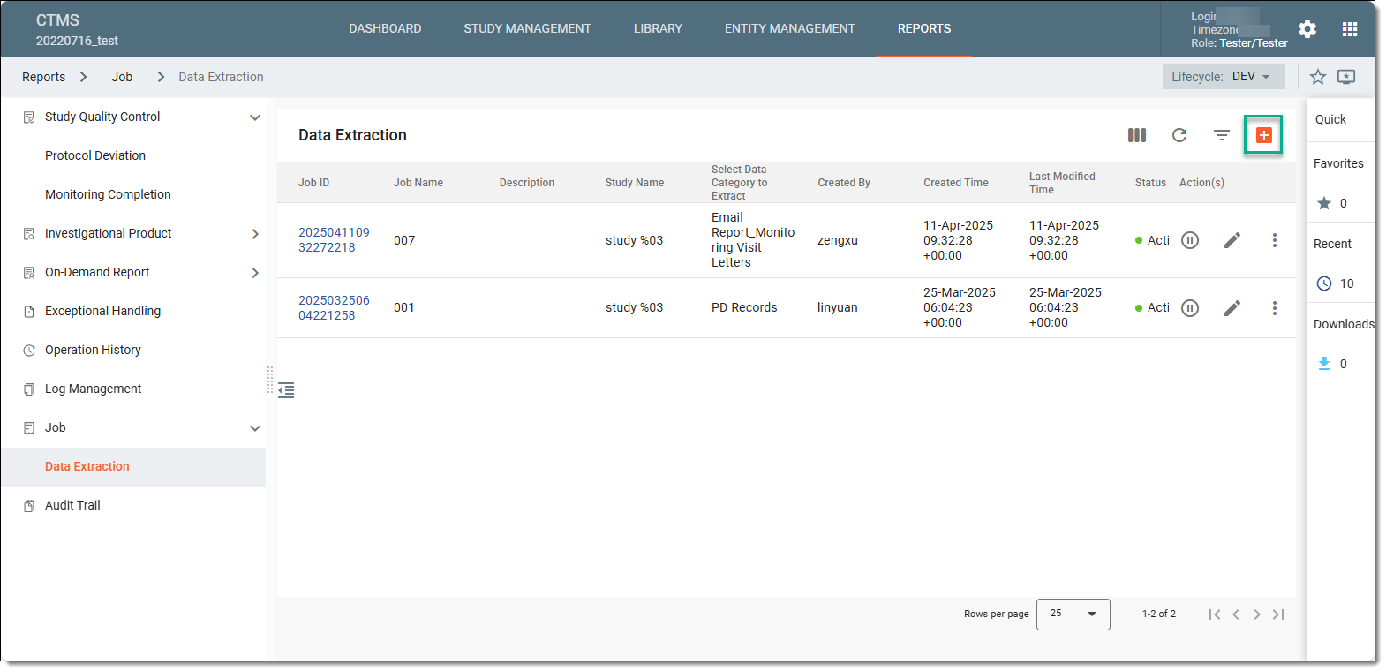The width and height of the screenshot is (1386, 672).
Task: Click the Study Name column header
Action: pos(635,183)
